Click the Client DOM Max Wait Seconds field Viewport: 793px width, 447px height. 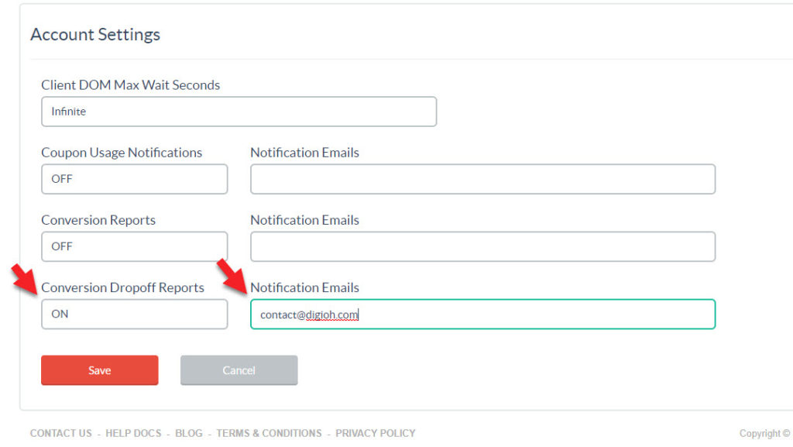tap(239, 111)
